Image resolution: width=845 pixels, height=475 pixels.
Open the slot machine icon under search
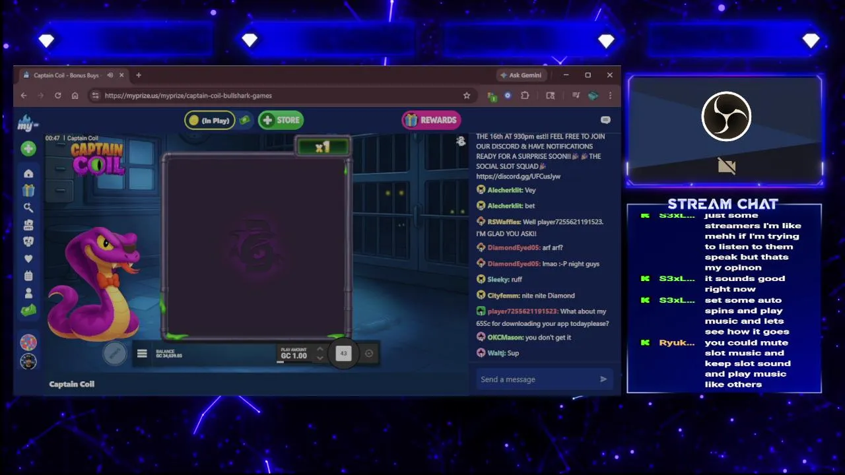[28, 225]
